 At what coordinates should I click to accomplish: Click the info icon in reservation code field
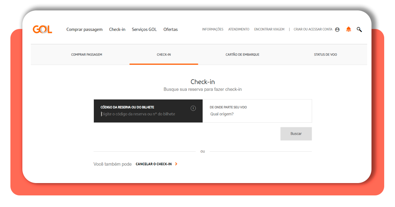193,108
